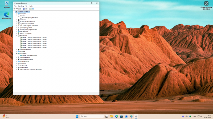Viewport: 213px width, 119px height.
Task: Open the Hjælp menu
Action: (31, 6)
